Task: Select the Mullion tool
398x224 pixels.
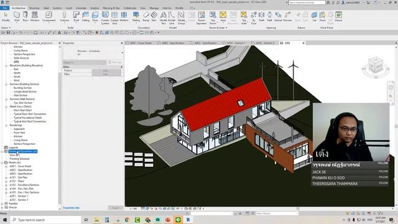Action: (124, 17)
